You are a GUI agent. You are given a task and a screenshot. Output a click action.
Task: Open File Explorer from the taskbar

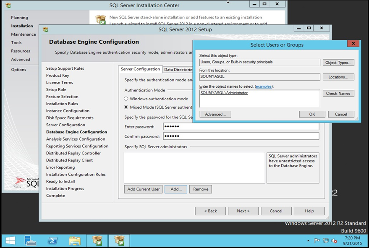pyautogui.click(x=75, y=240)
